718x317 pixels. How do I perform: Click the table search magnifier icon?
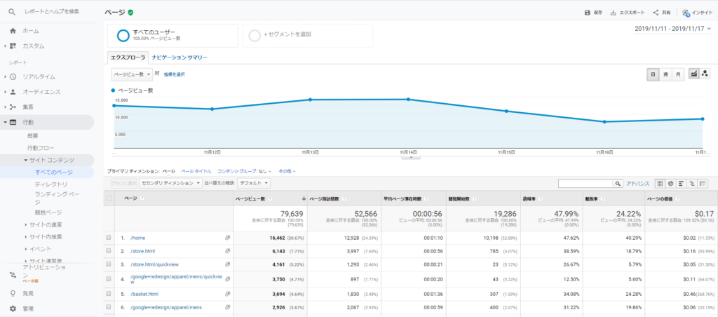coord(618,183)
